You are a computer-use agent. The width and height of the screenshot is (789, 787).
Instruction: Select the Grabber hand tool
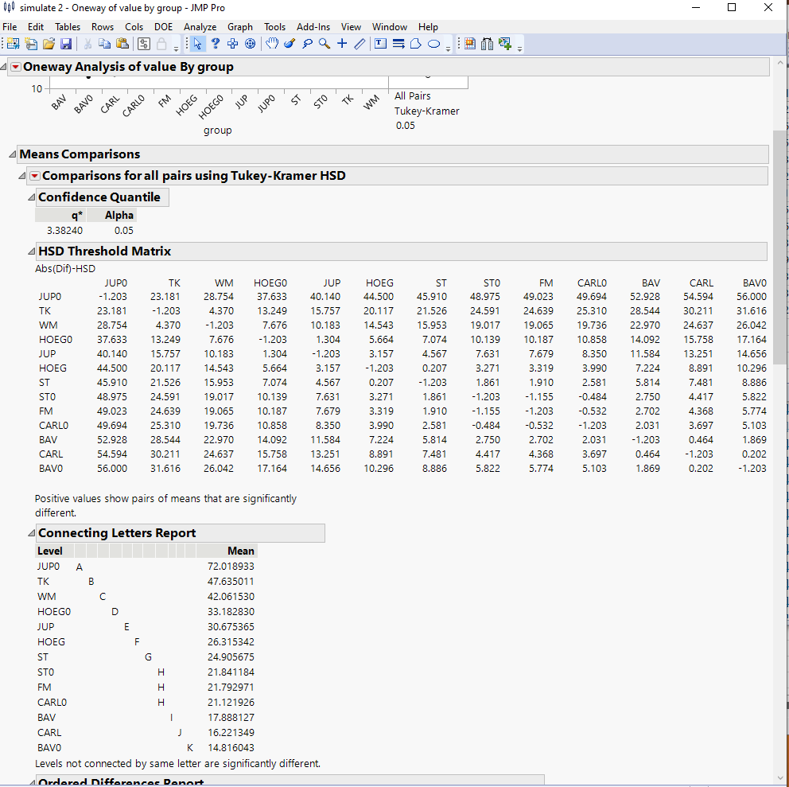[271, 43]
